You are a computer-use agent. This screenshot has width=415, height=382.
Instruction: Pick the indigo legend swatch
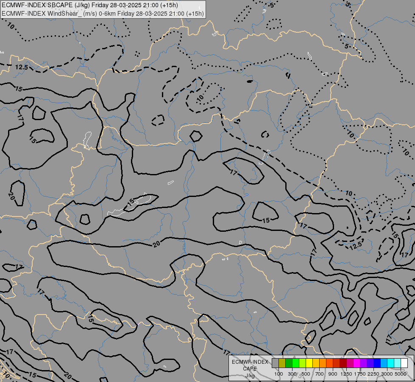(370, 363)
